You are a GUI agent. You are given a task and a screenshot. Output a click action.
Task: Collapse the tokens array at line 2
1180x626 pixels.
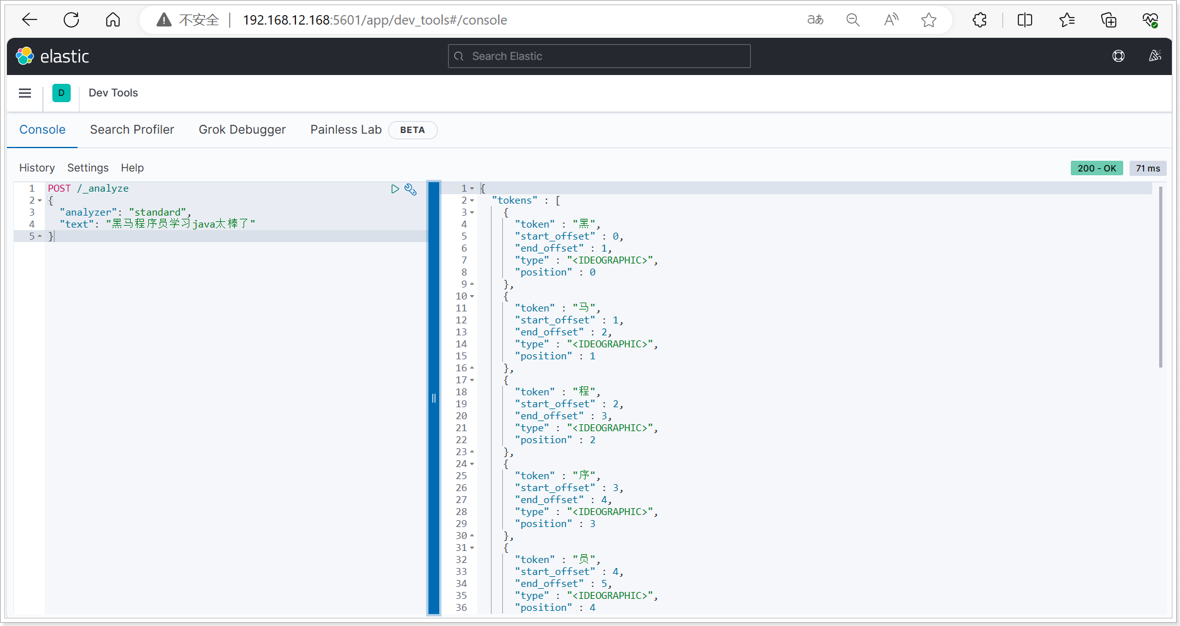tap(472, 200)
